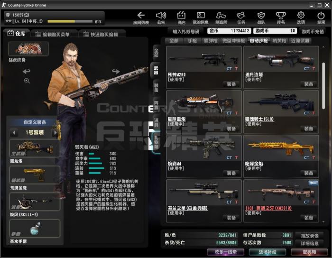The height and width of the screenshot is (258, 332).
Task: Select the rifles (自动步枪) tab
Action: coord(258,41)
